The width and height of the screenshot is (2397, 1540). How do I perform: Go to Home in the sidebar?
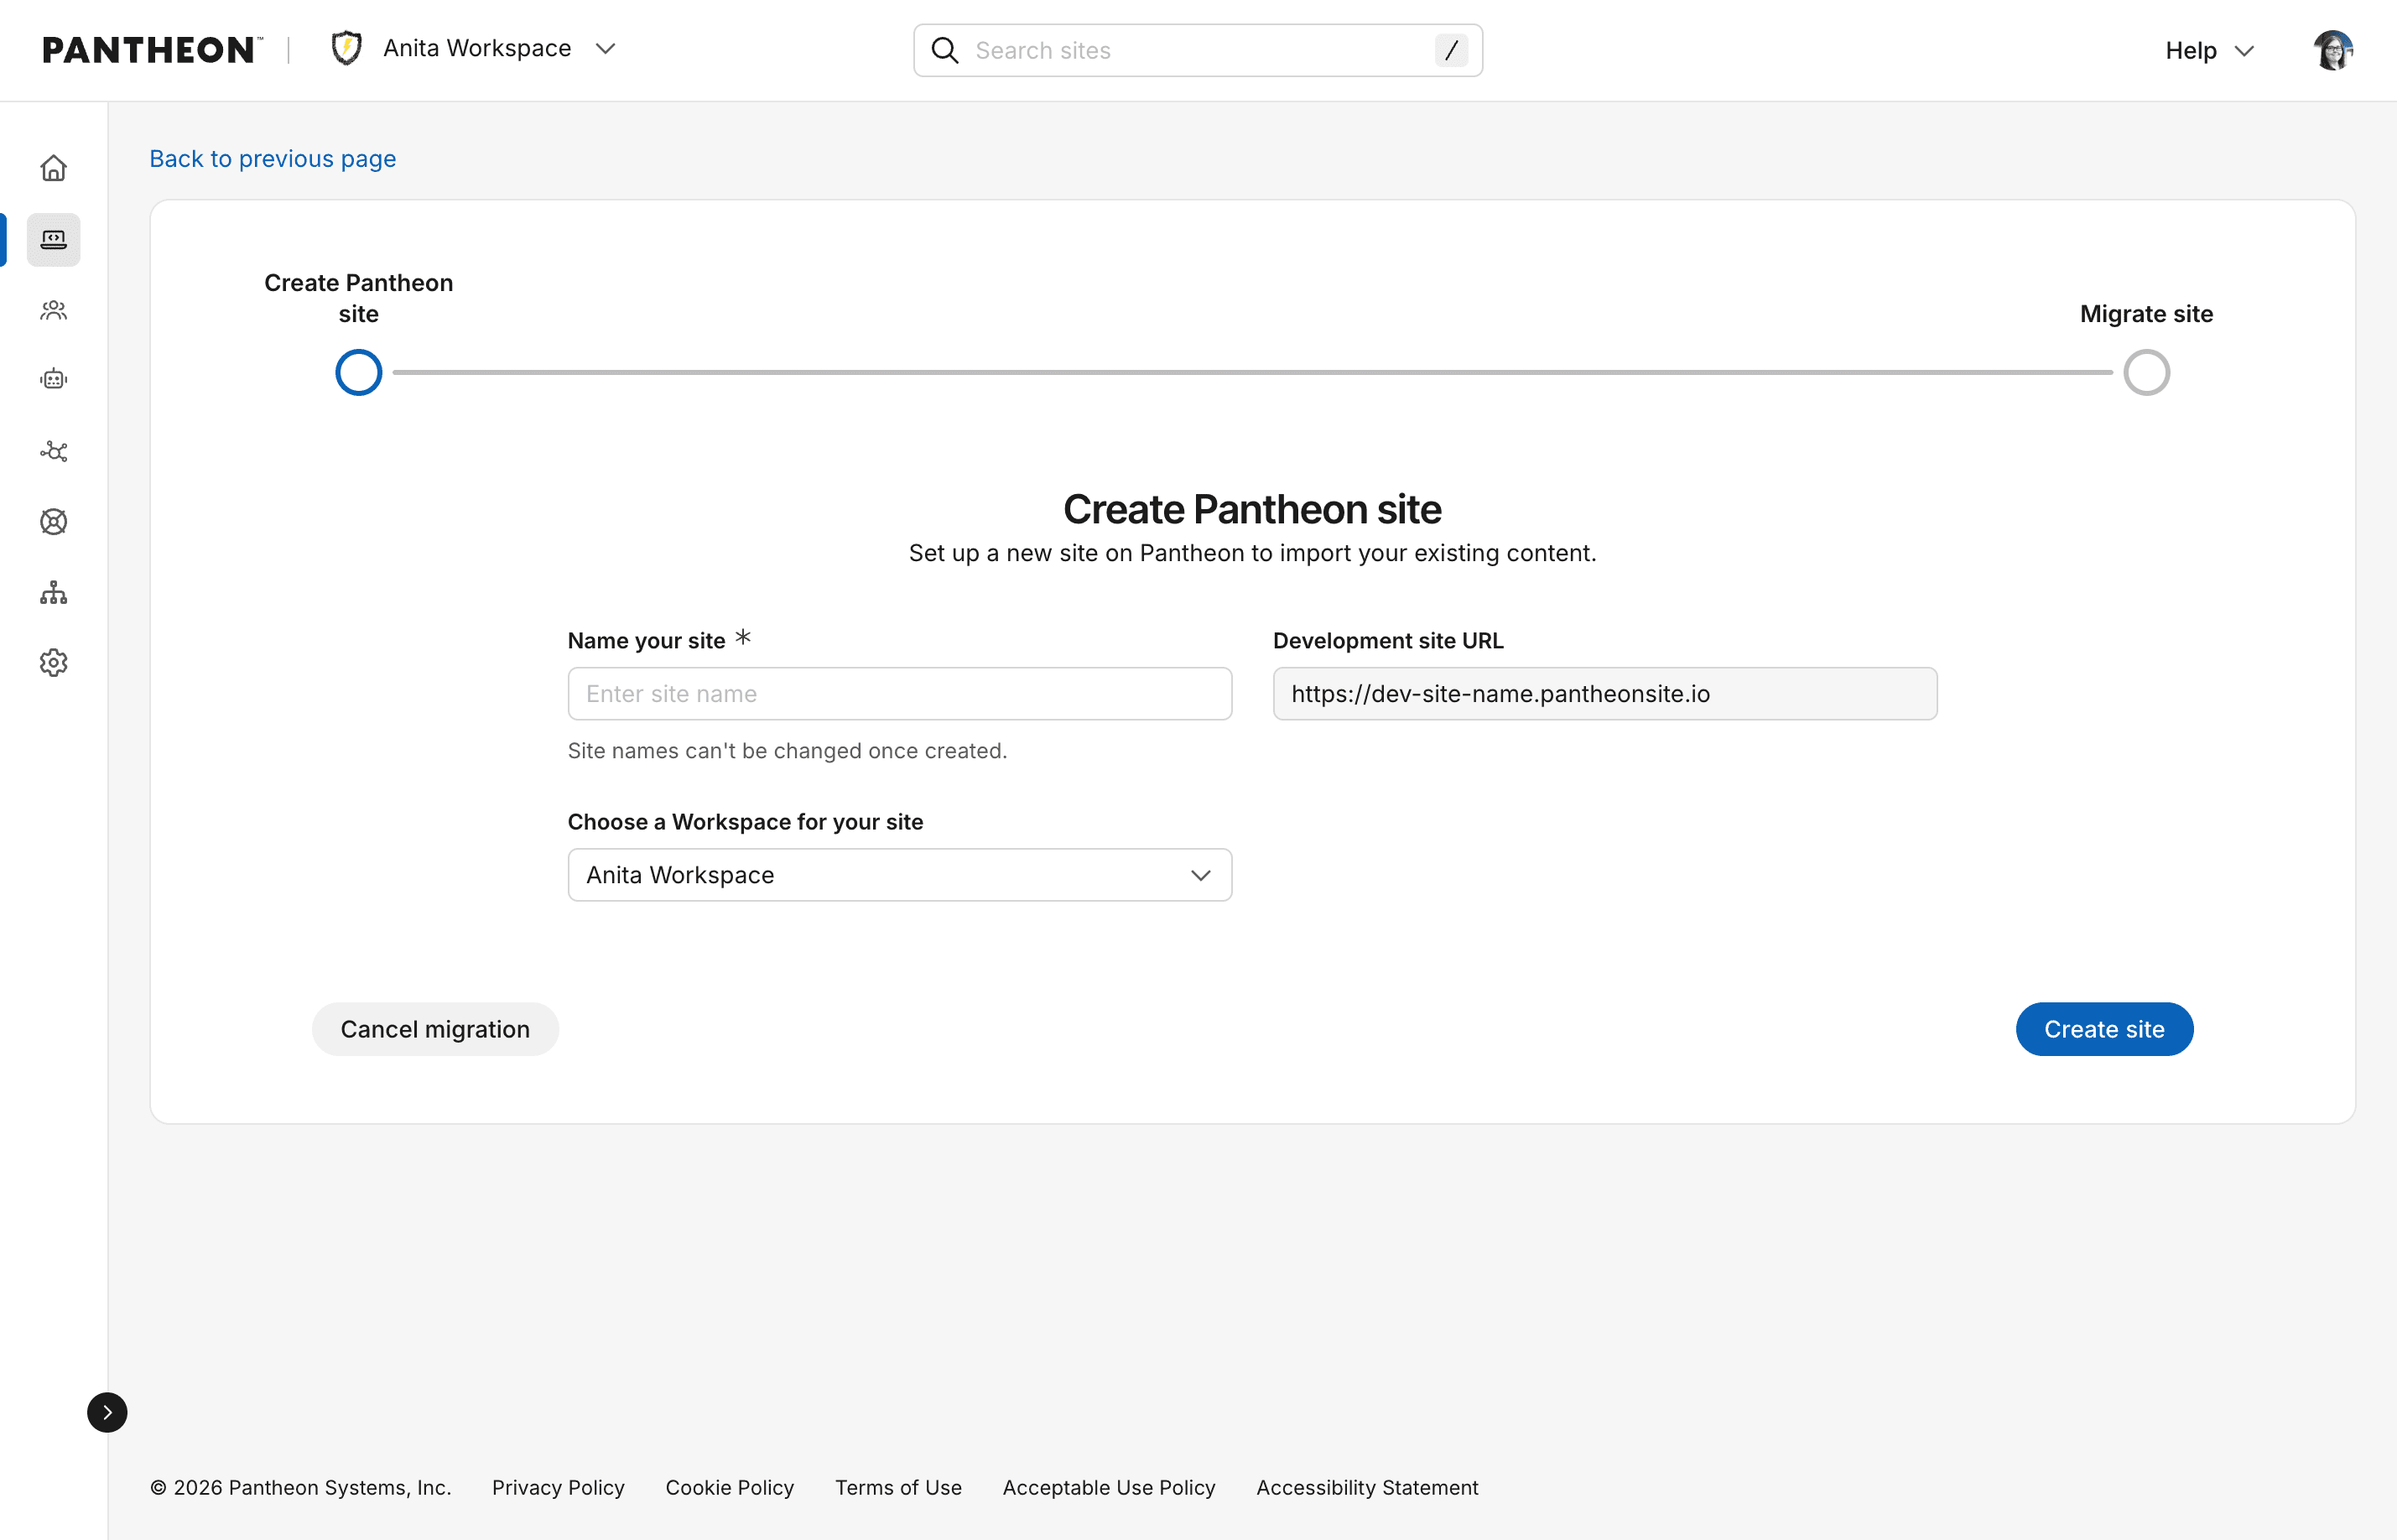pos(54,168)
